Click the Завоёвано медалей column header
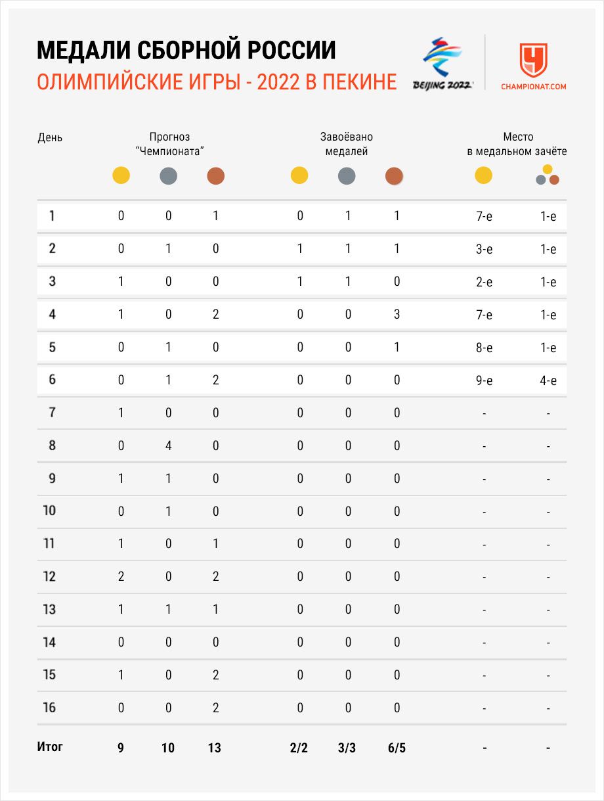This screenshot has height=801, width=604. point(347,145)
